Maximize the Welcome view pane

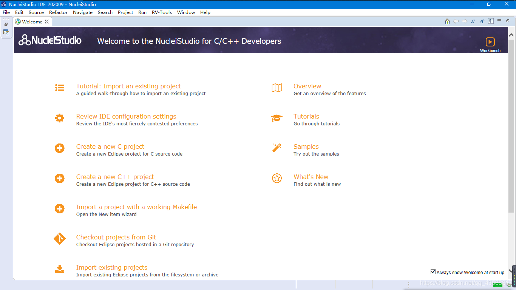pos(508,21)
